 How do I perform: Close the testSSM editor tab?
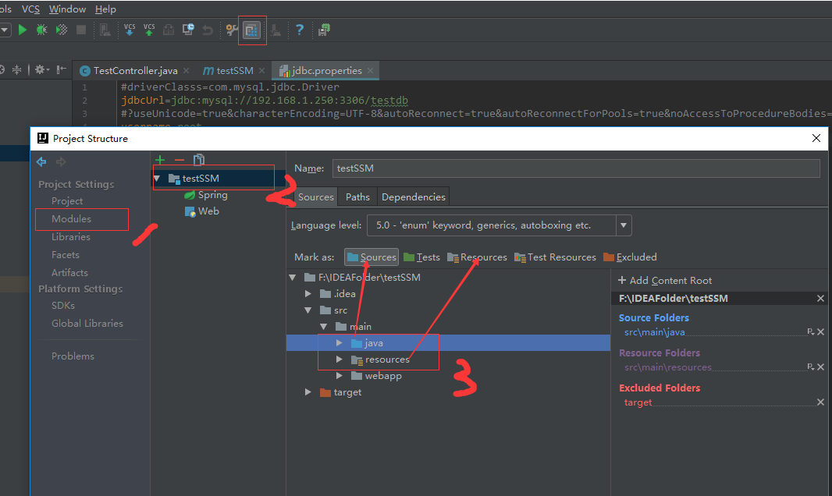point(261,70)
